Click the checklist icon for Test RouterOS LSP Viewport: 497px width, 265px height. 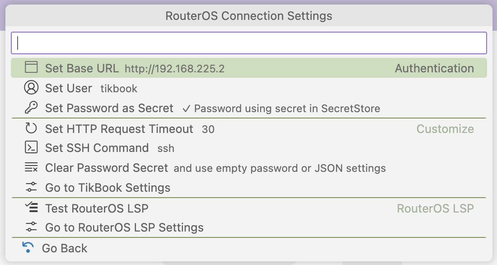(31, 207)
